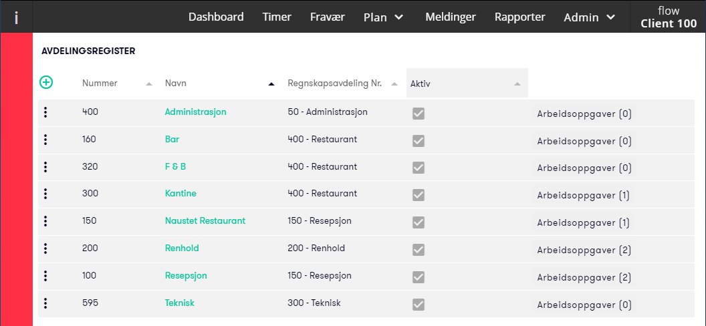Open the three-dot menu for Kantine row

[45, 194]
